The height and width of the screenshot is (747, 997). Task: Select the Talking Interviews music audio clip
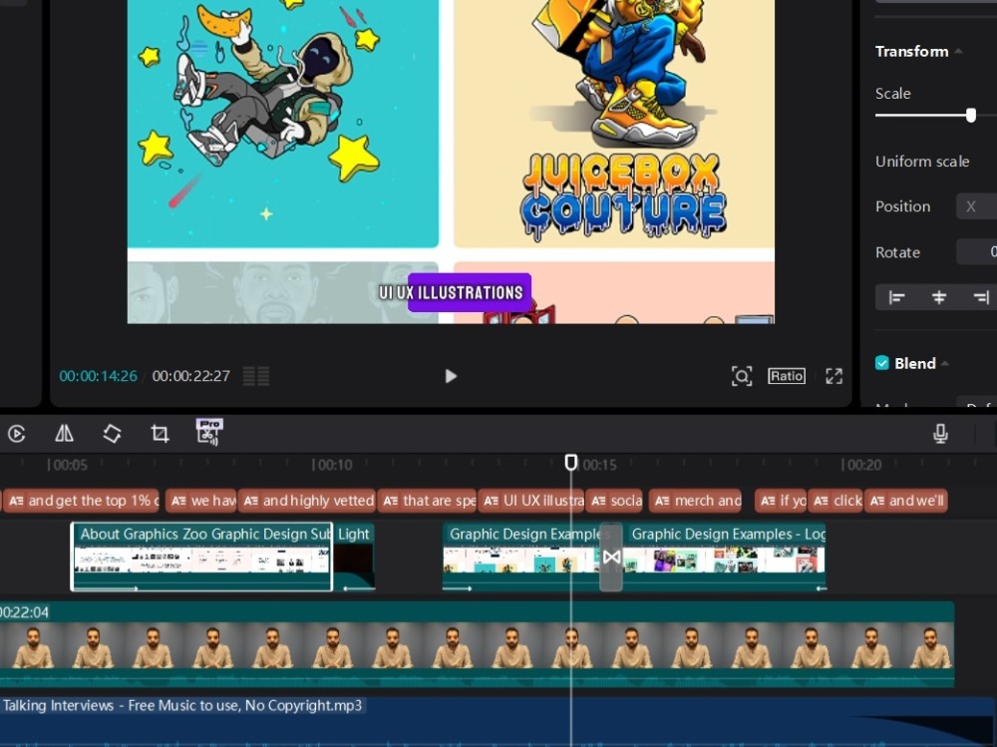pyautogui.click(x=498, y=721)
